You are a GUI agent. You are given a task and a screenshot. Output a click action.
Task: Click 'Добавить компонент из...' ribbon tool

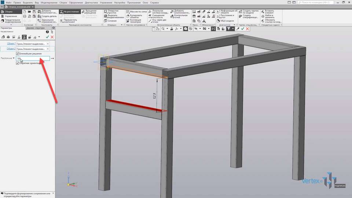point(48,12)
